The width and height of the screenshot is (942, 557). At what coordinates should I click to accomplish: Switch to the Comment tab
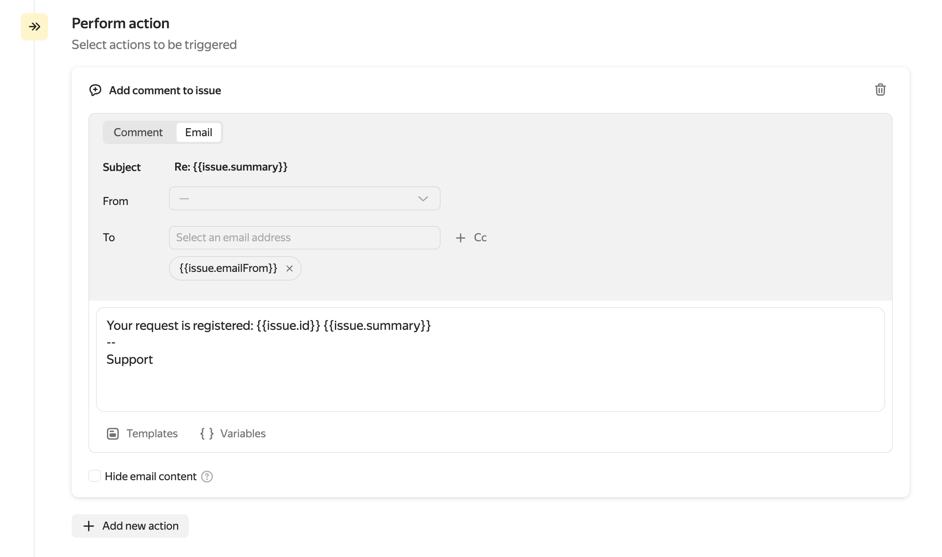point(138,132)
